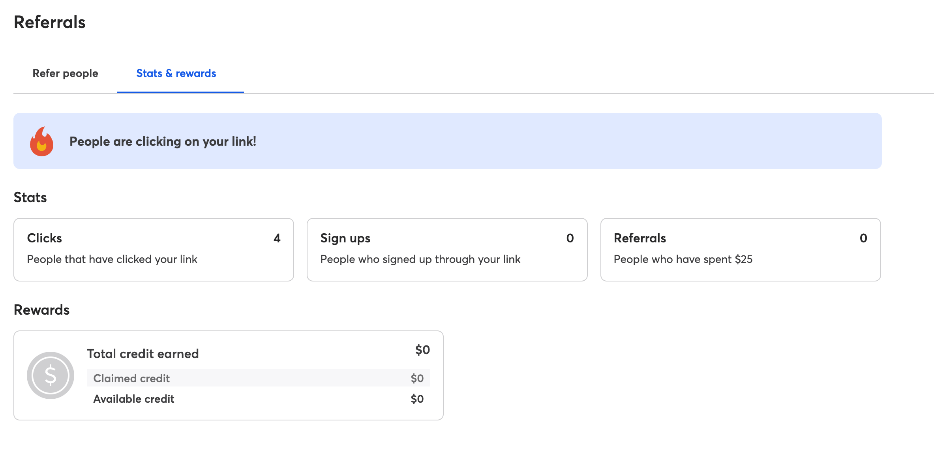
Task: Click 'People who have spent $25' text
Action: 683,259
